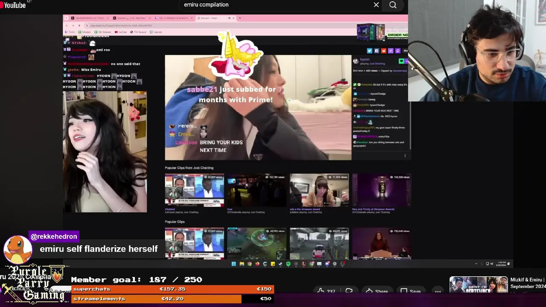The image size is (546, 307).
Task: Open the gear settings icon in taskbar
Action: pos(334,264)
